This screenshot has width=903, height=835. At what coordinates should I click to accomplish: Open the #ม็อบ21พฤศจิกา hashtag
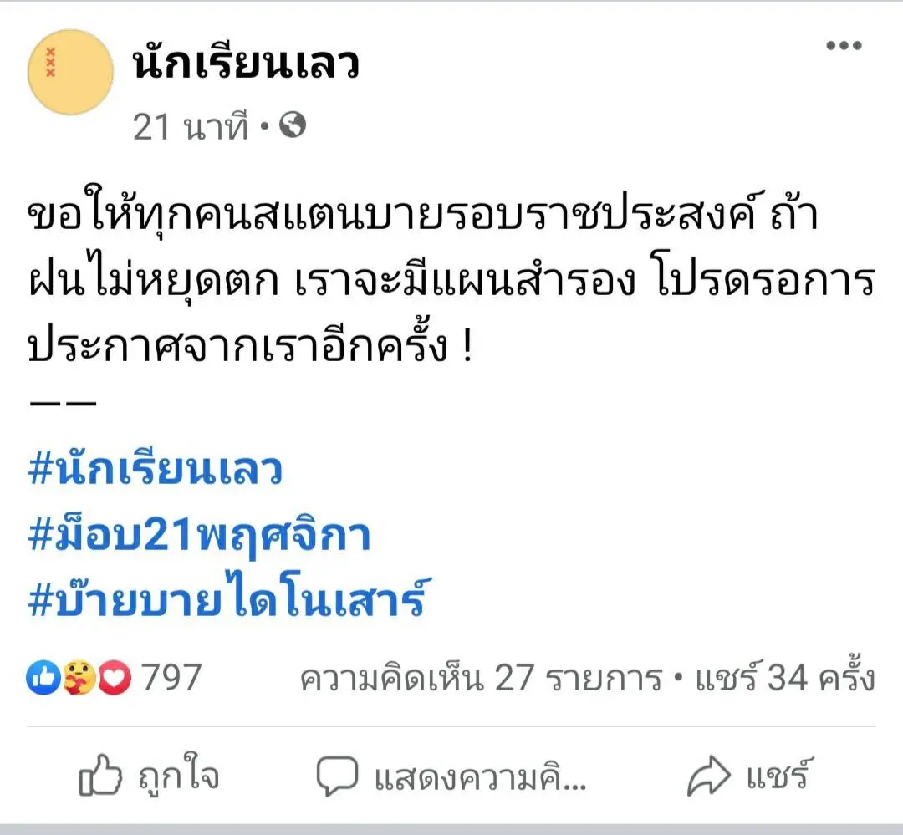[199, 536]
